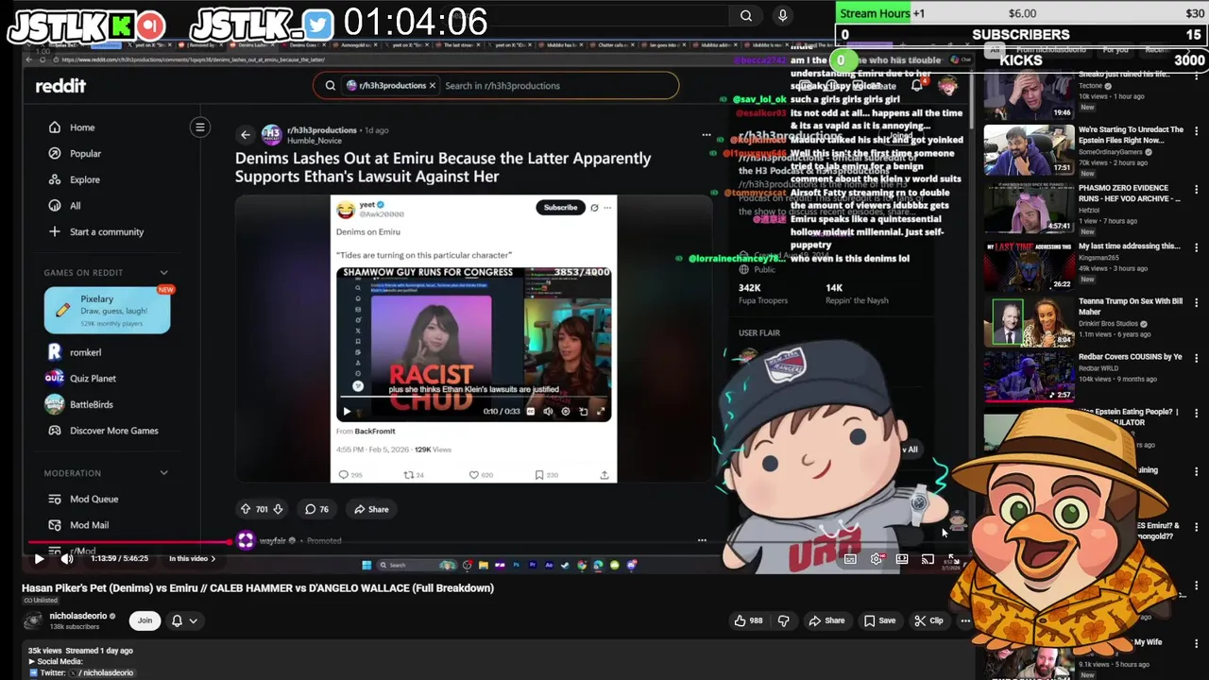Click the reddit logo
Screen dimensions: 1209x680
click(60, 85)
